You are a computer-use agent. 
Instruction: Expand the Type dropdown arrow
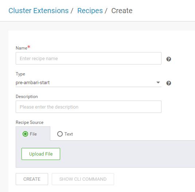click(x=158, y=82)
